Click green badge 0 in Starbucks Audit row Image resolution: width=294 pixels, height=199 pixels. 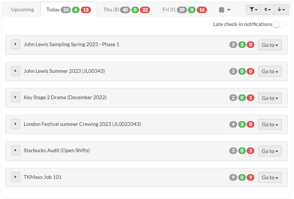(x=242, y=151)
